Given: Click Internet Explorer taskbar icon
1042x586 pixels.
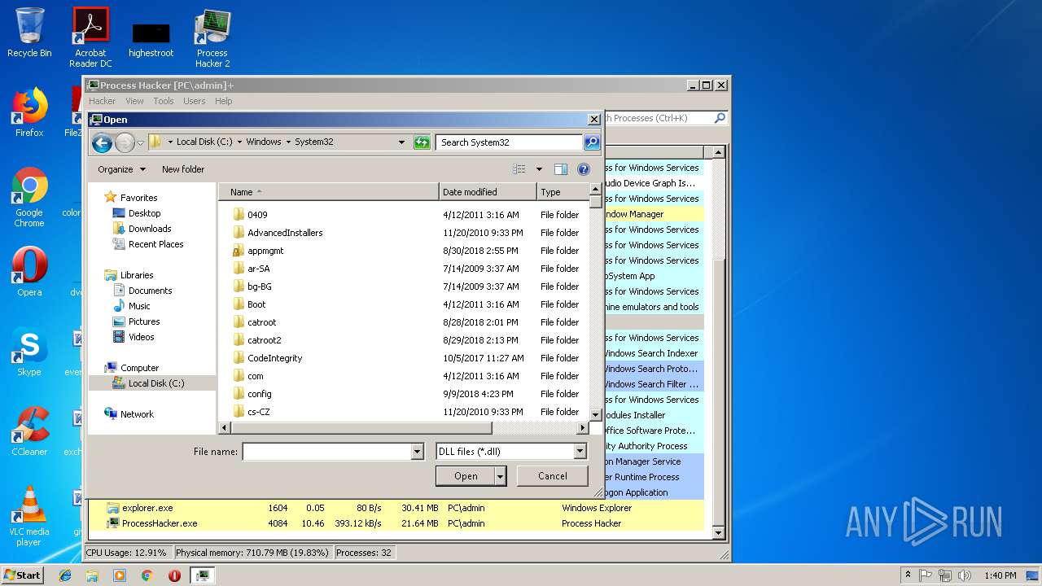Looking at the screenshot, I should (x=65, y=575).
